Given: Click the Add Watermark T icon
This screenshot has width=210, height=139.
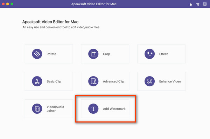Looking at the screenshot, I should 93,109.
